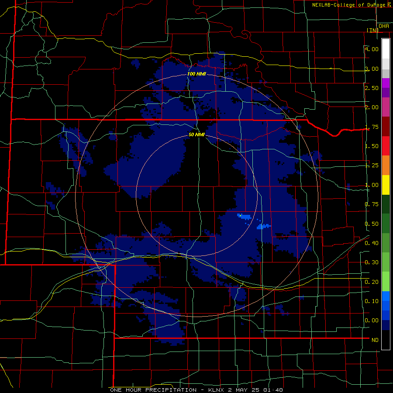Pick the bright red legend swatch
This screenshot has height=393, width=393.
pos(386,146)
